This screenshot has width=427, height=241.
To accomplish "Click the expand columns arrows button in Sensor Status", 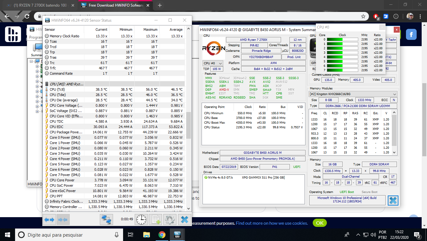I will [x=49, y=220].
